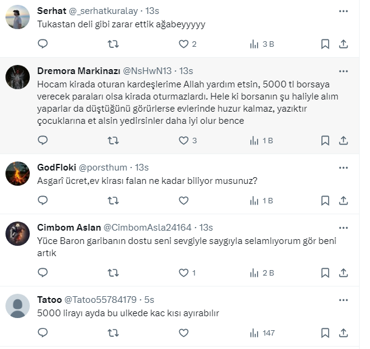370x349 pixels.
Task: Retweet GodFloki's tweet
Action: [x=113, y=200]
